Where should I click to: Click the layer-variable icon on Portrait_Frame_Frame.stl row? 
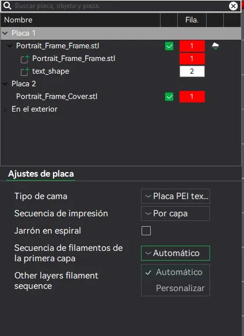pos(215,46)
